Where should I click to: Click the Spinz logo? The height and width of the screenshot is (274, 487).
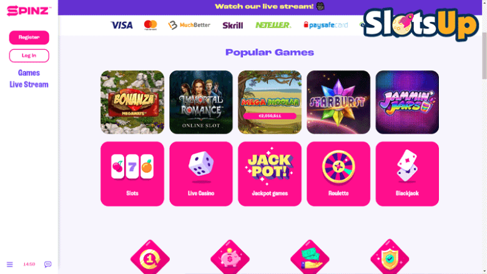pos(29,11)
